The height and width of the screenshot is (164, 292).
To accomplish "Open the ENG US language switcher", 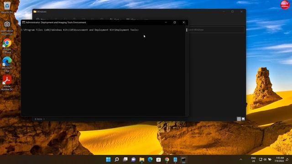I will click(253, 159).
